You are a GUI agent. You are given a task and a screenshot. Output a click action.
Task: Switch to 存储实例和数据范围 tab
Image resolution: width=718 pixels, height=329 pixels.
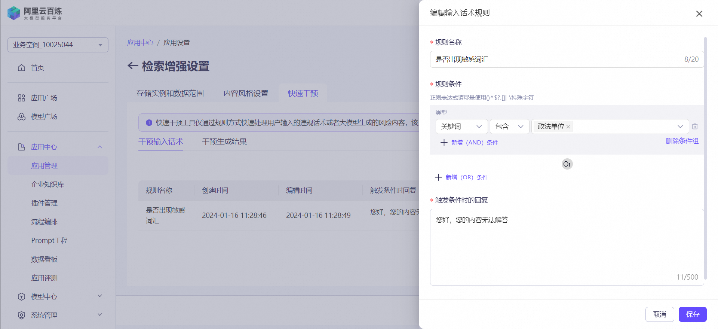coord(170,93)
